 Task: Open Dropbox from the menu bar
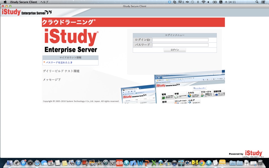(170, 2)
